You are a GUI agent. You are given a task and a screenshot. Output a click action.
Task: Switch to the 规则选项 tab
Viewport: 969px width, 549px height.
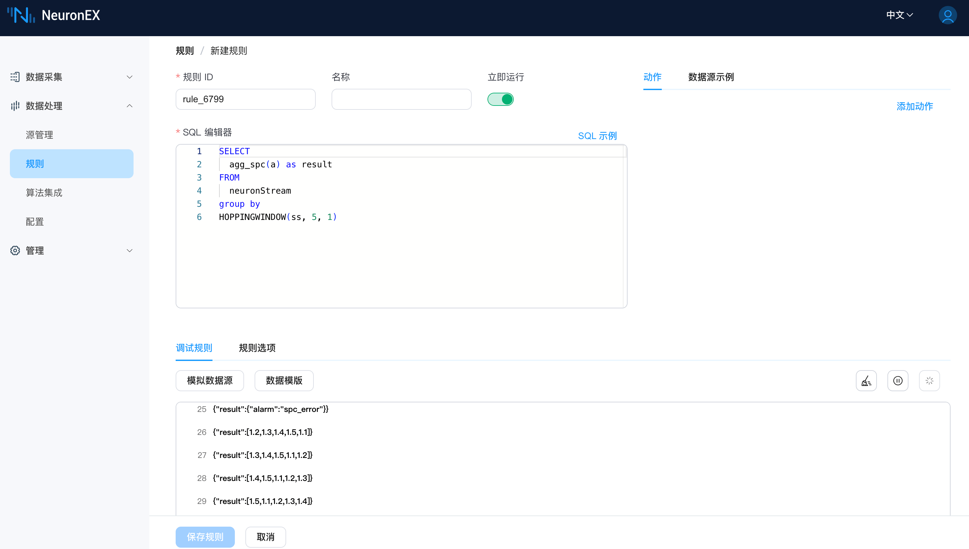coord(257,348)
